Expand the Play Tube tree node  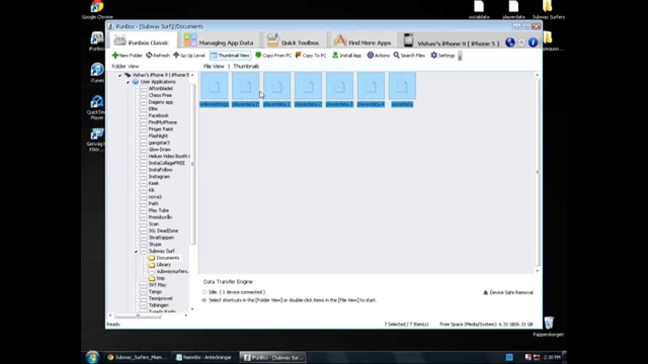pos(136,210)
